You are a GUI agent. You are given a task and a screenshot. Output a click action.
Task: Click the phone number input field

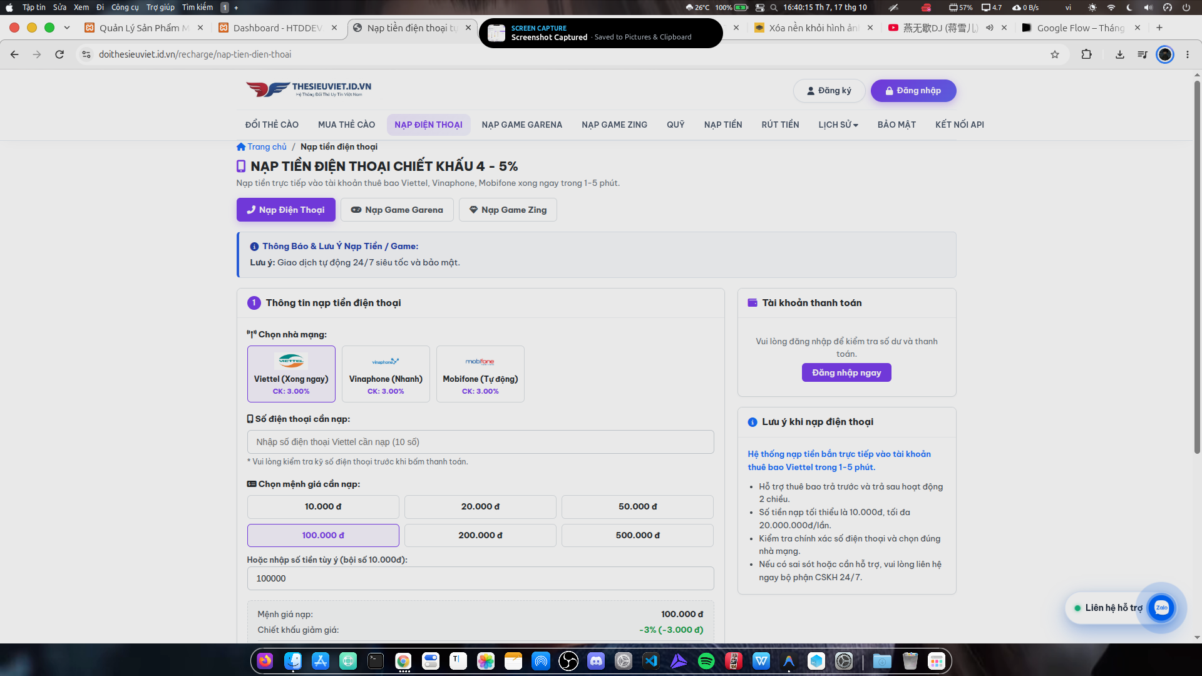pyautogui.click(x=480, y=442)
